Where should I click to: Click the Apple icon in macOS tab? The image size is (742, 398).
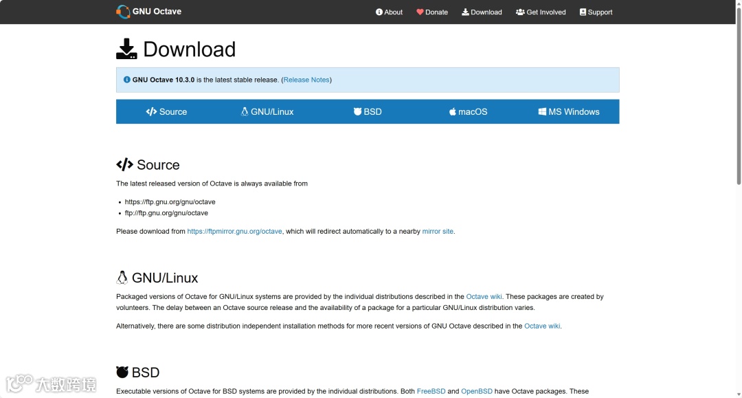pos(452,111)
